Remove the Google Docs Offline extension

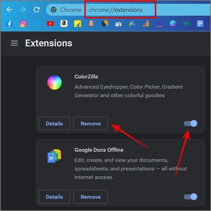[x=91, y=197]
